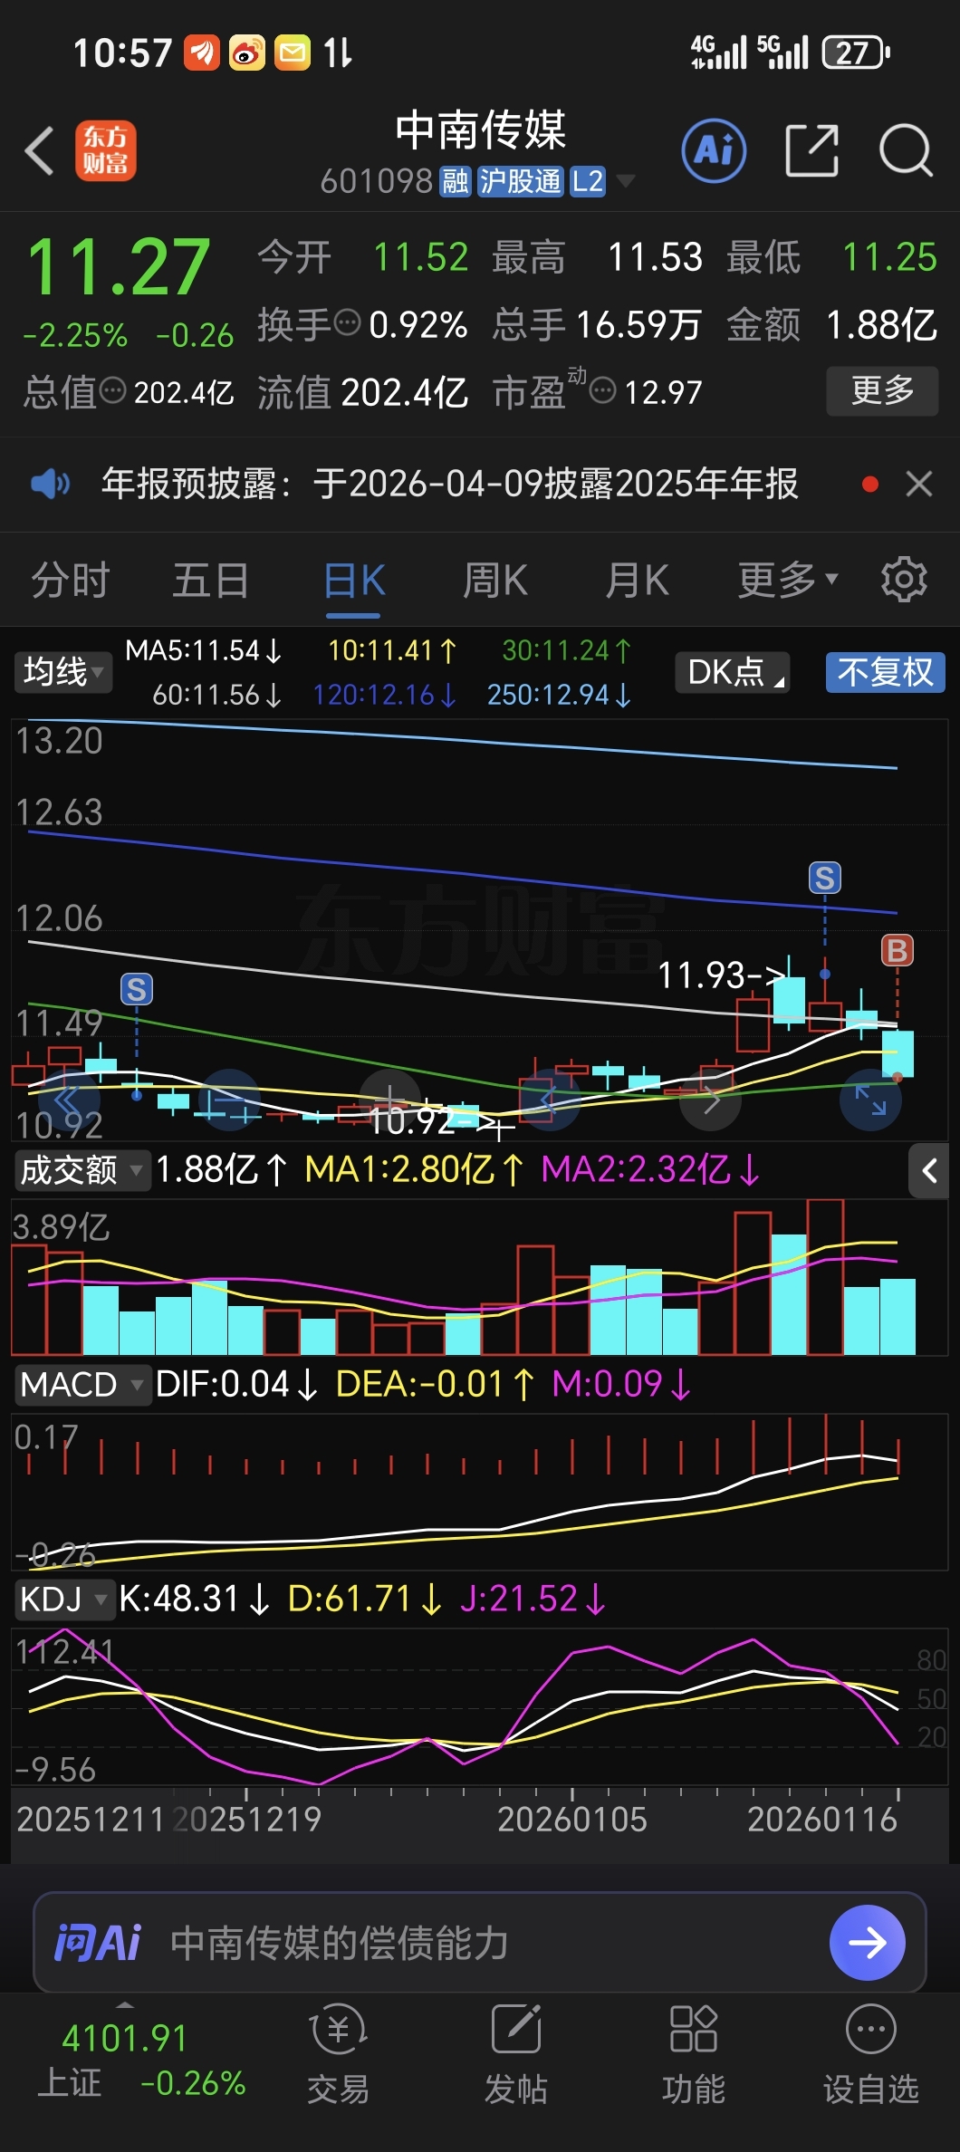The height and width of the screenshot is (2152, 960).
Task: Move chart left with arrow button
Action: click(549, 1100)
